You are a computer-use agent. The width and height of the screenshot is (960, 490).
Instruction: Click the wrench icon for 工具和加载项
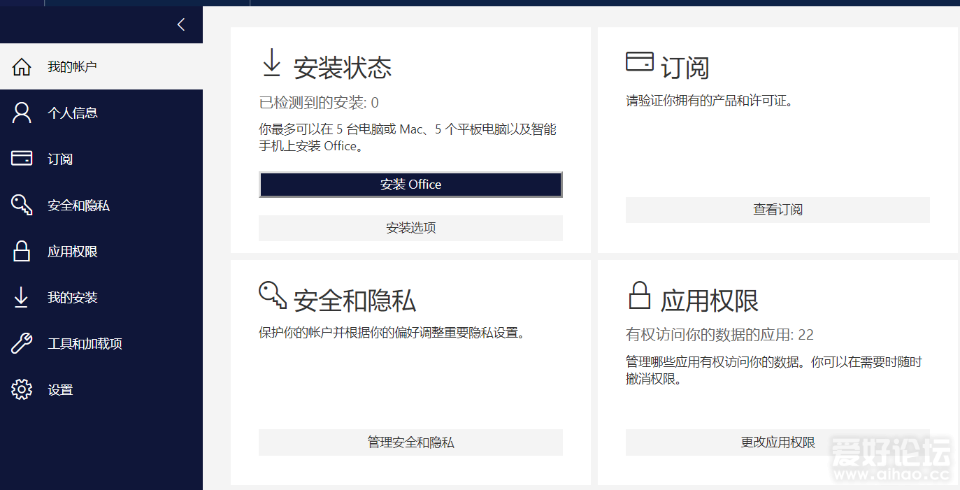pos(22,343)
